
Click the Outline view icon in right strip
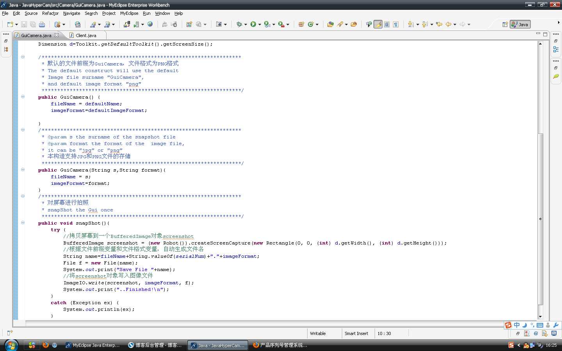click(x=556, y=49)
